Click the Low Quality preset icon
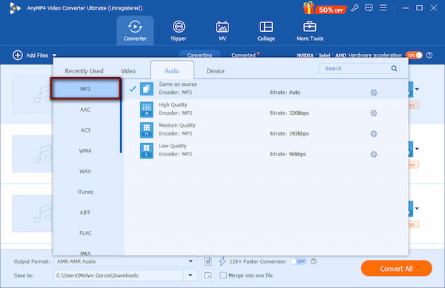 pyautogui.click(x=146, y=150)
